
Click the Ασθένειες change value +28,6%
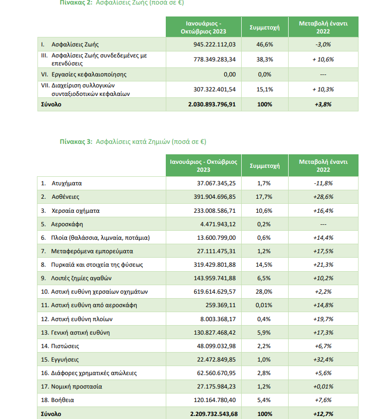point(323,197)
